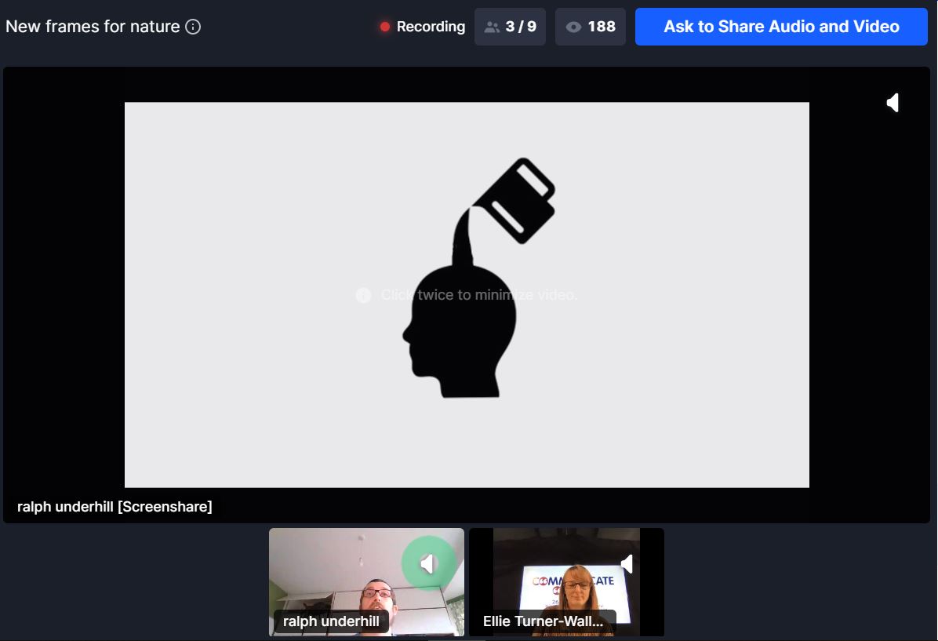Click the 188 viewers eye counter
This screenshot has height=641, width=938.
point(590,27)
